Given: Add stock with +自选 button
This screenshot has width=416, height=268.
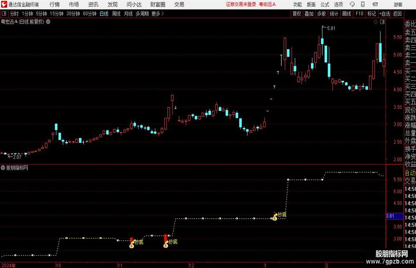Looking at the screenshot, I should point(384,14).
